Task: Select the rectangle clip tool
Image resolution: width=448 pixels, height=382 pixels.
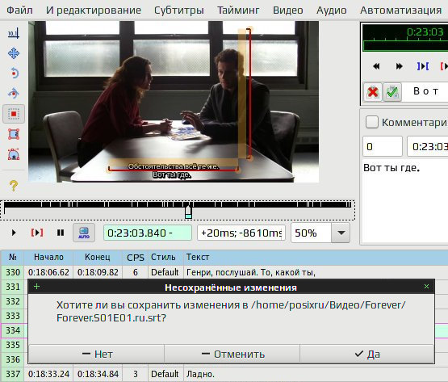Action: 14,134
